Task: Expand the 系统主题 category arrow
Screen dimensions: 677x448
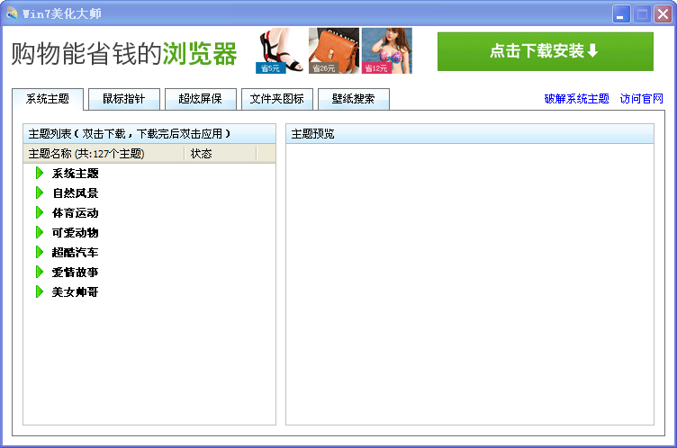Action: [40, 173]
